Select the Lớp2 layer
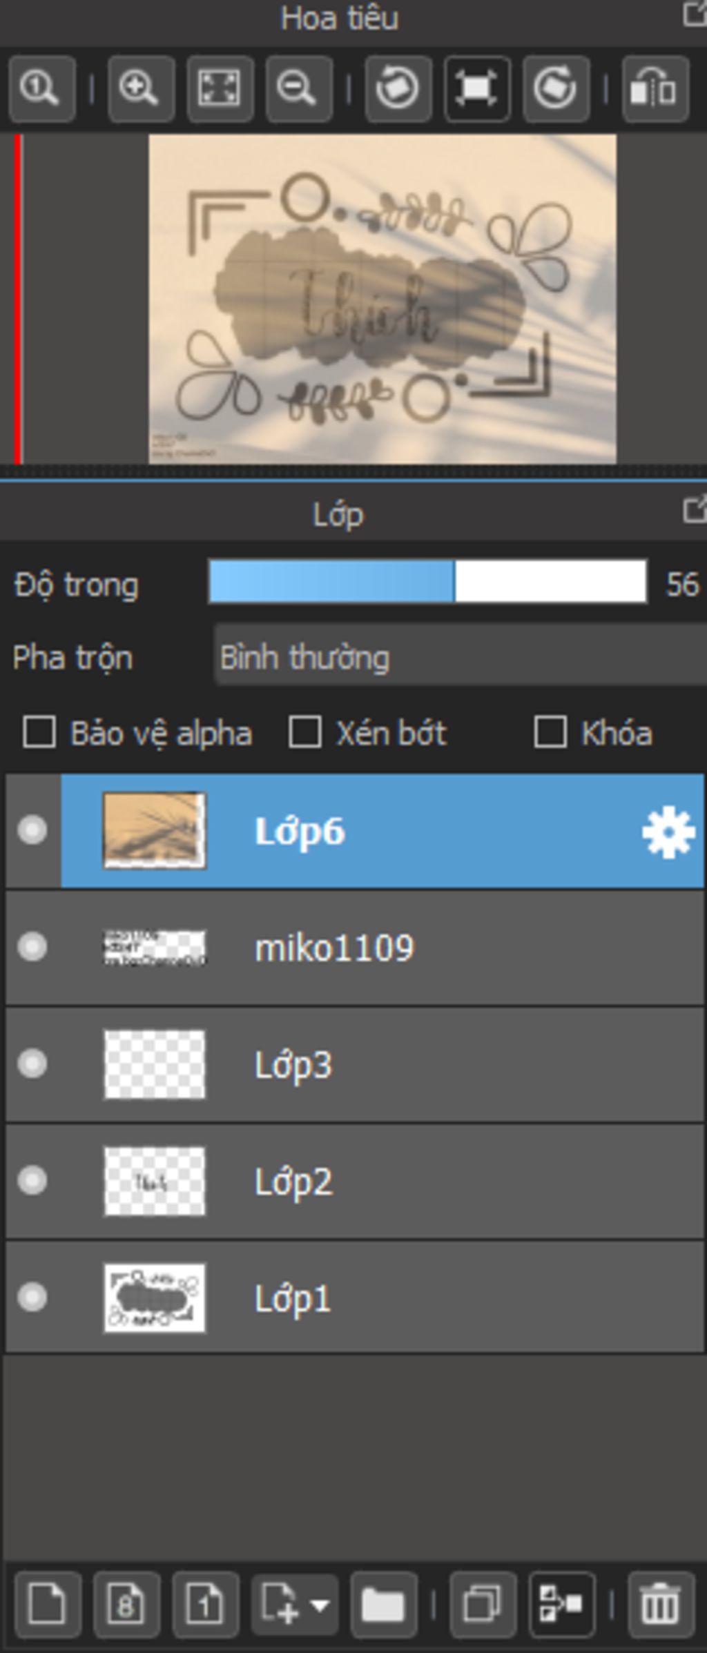 [x=355, y=1181]
